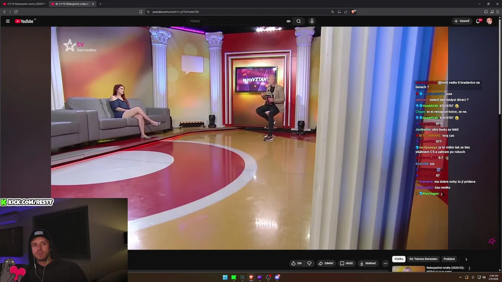Screen dimensions: 502x282
Task: Select the Od: Televize Barrandov chip
Action: coord(423,259)
